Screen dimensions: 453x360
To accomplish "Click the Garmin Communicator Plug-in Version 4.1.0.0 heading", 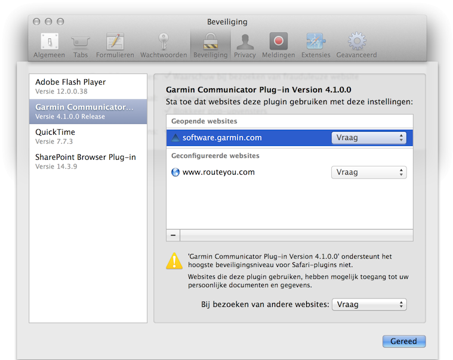I will tap(258, 90).
